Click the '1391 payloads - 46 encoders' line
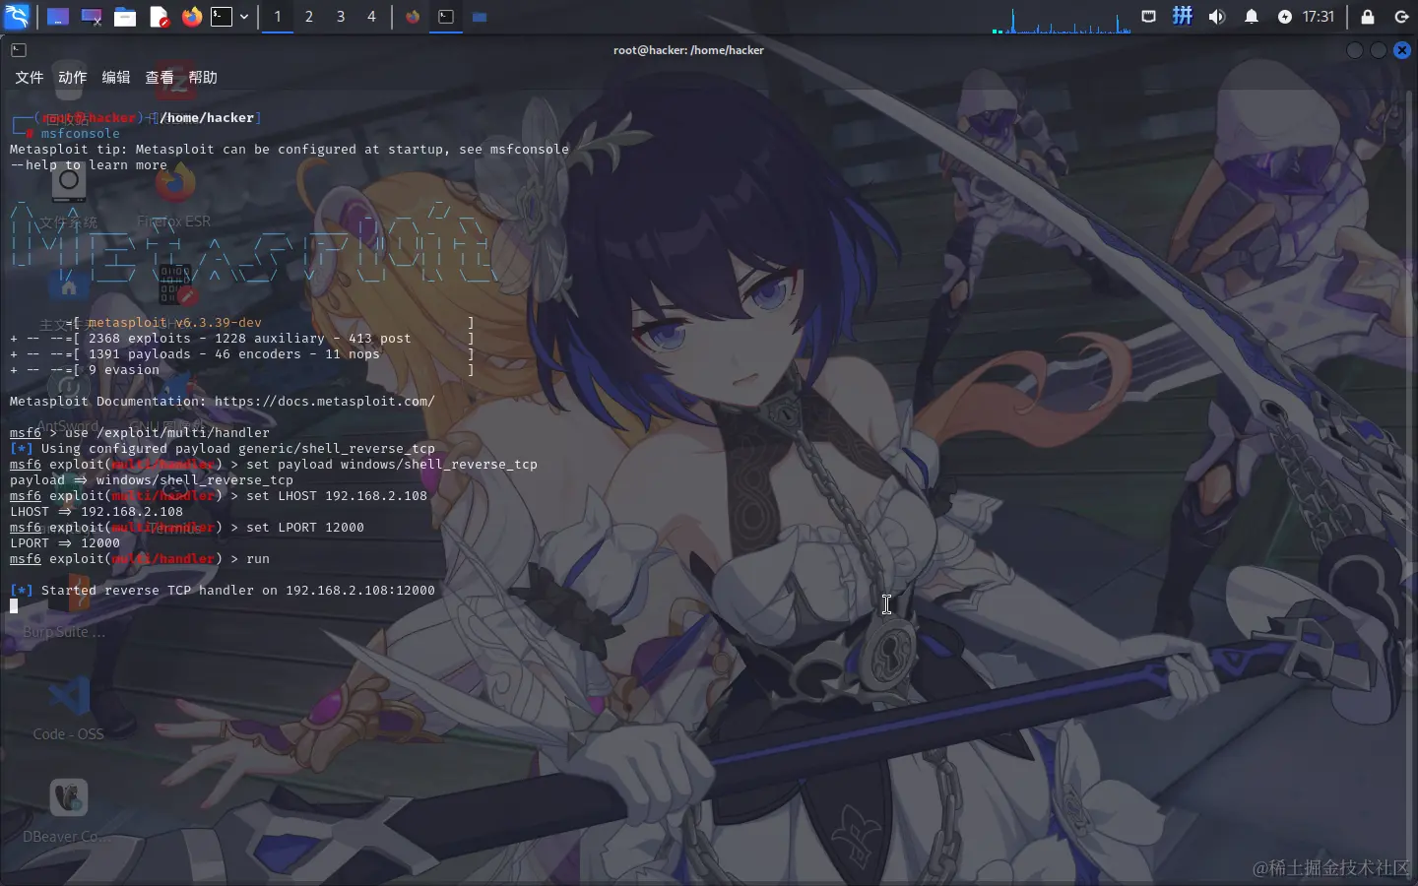Viewport: 1418px width, 886px height. 234,354
